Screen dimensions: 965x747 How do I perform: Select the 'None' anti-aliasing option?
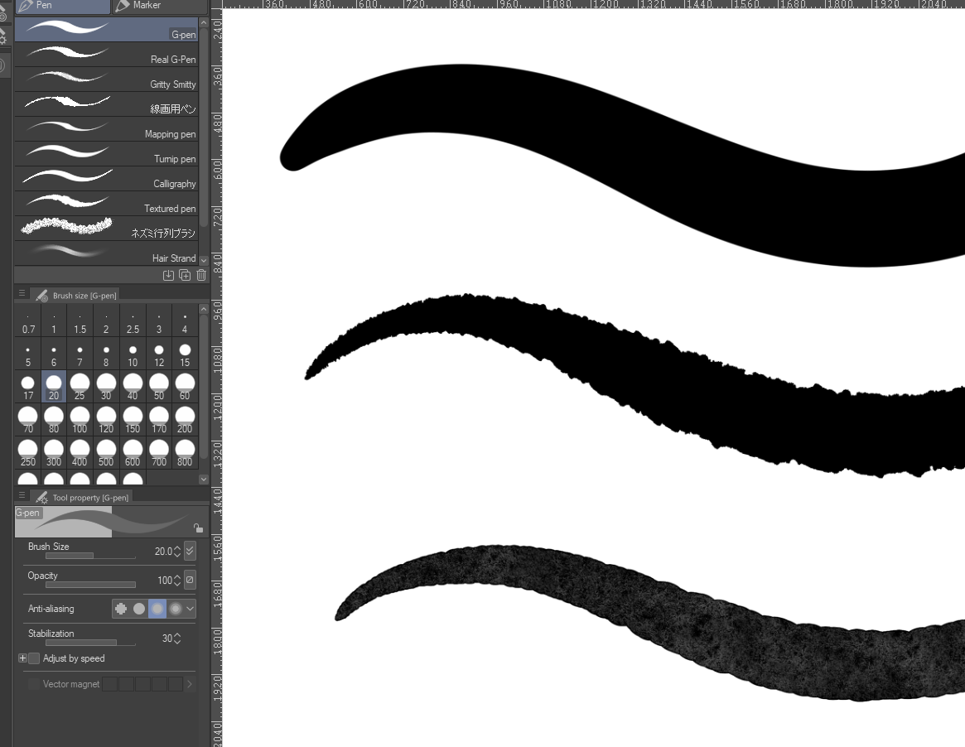click(x=121, y=609)
